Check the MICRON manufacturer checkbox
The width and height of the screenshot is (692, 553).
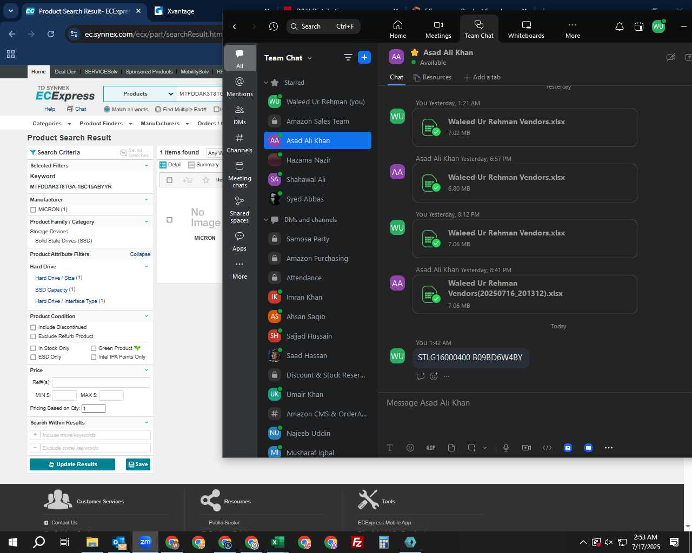pyautogui.click(x=33, y=210)
